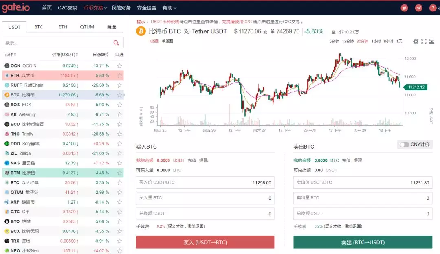
Task: Favorite ETH by clicking its star
Action: (x=119, y=75)
